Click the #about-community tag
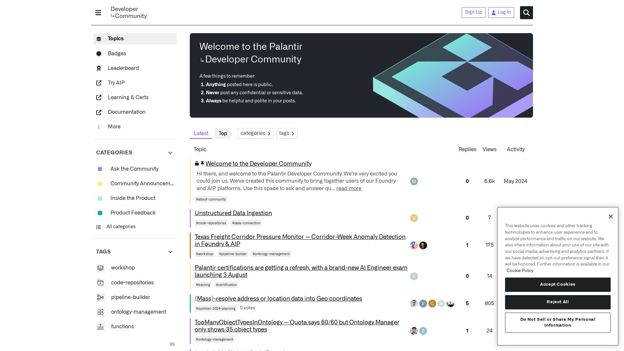The width and height of the screenshot is (624, 351). pos(211,199)
